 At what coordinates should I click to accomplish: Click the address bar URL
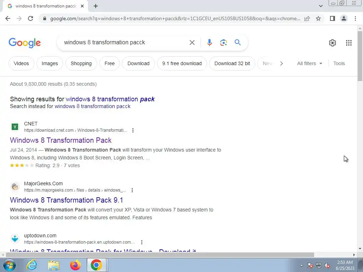pos(175,18)
